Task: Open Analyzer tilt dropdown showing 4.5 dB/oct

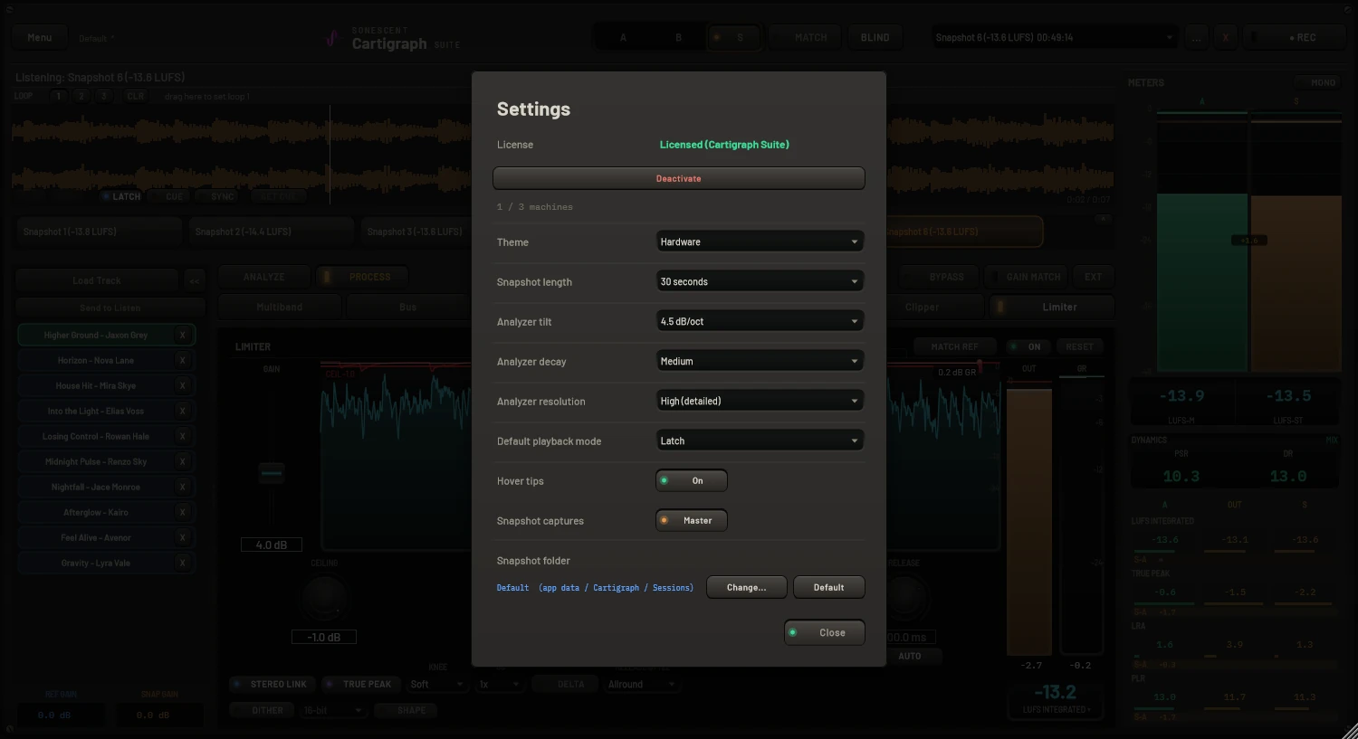Action: pyautogui.click(x=760, y=321)
